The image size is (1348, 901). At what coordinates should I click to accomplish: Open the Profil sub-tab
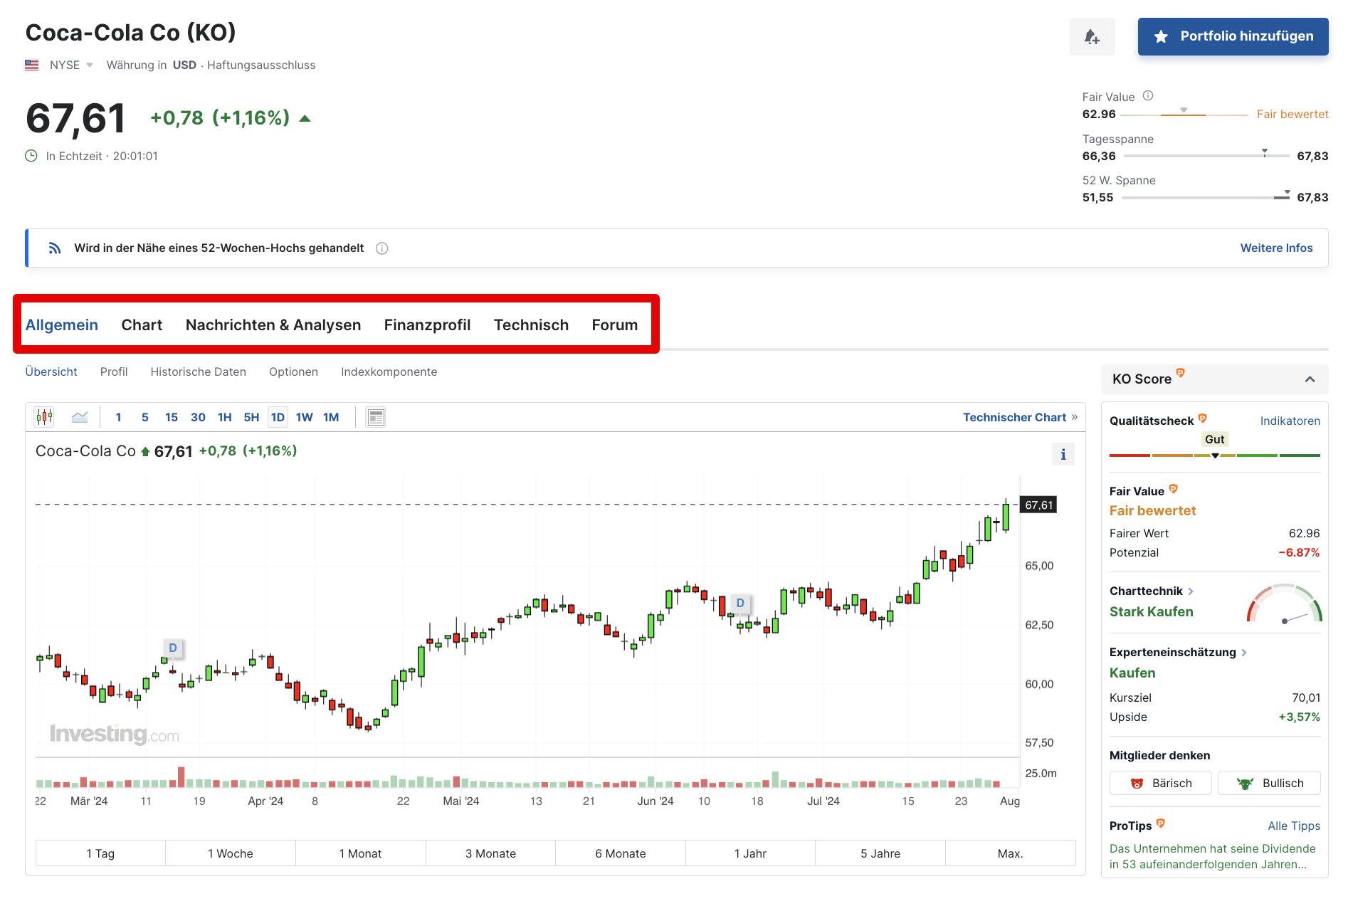pyautogui.click(x=114, y=372)
